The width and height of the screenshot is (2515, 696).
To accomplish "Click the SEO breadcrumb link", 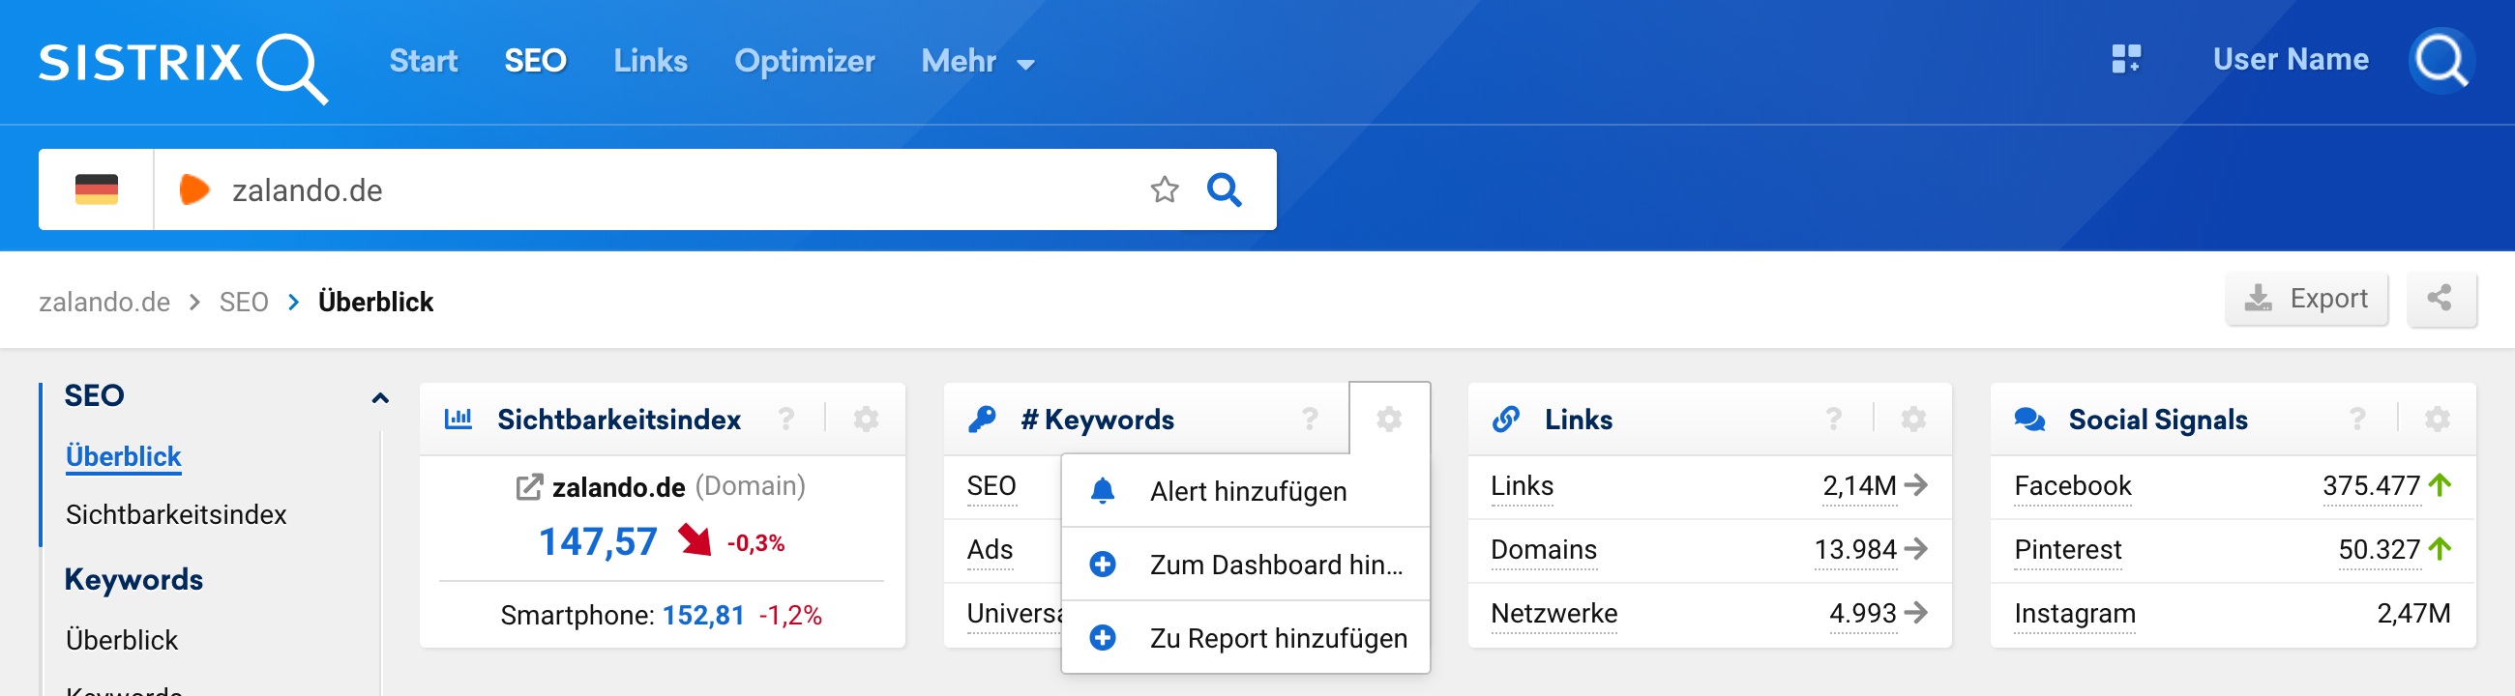I will tap(243, 302).
